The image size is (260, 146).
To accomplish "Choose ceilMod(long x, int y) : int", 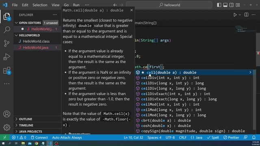I will [x=194, y=110].
